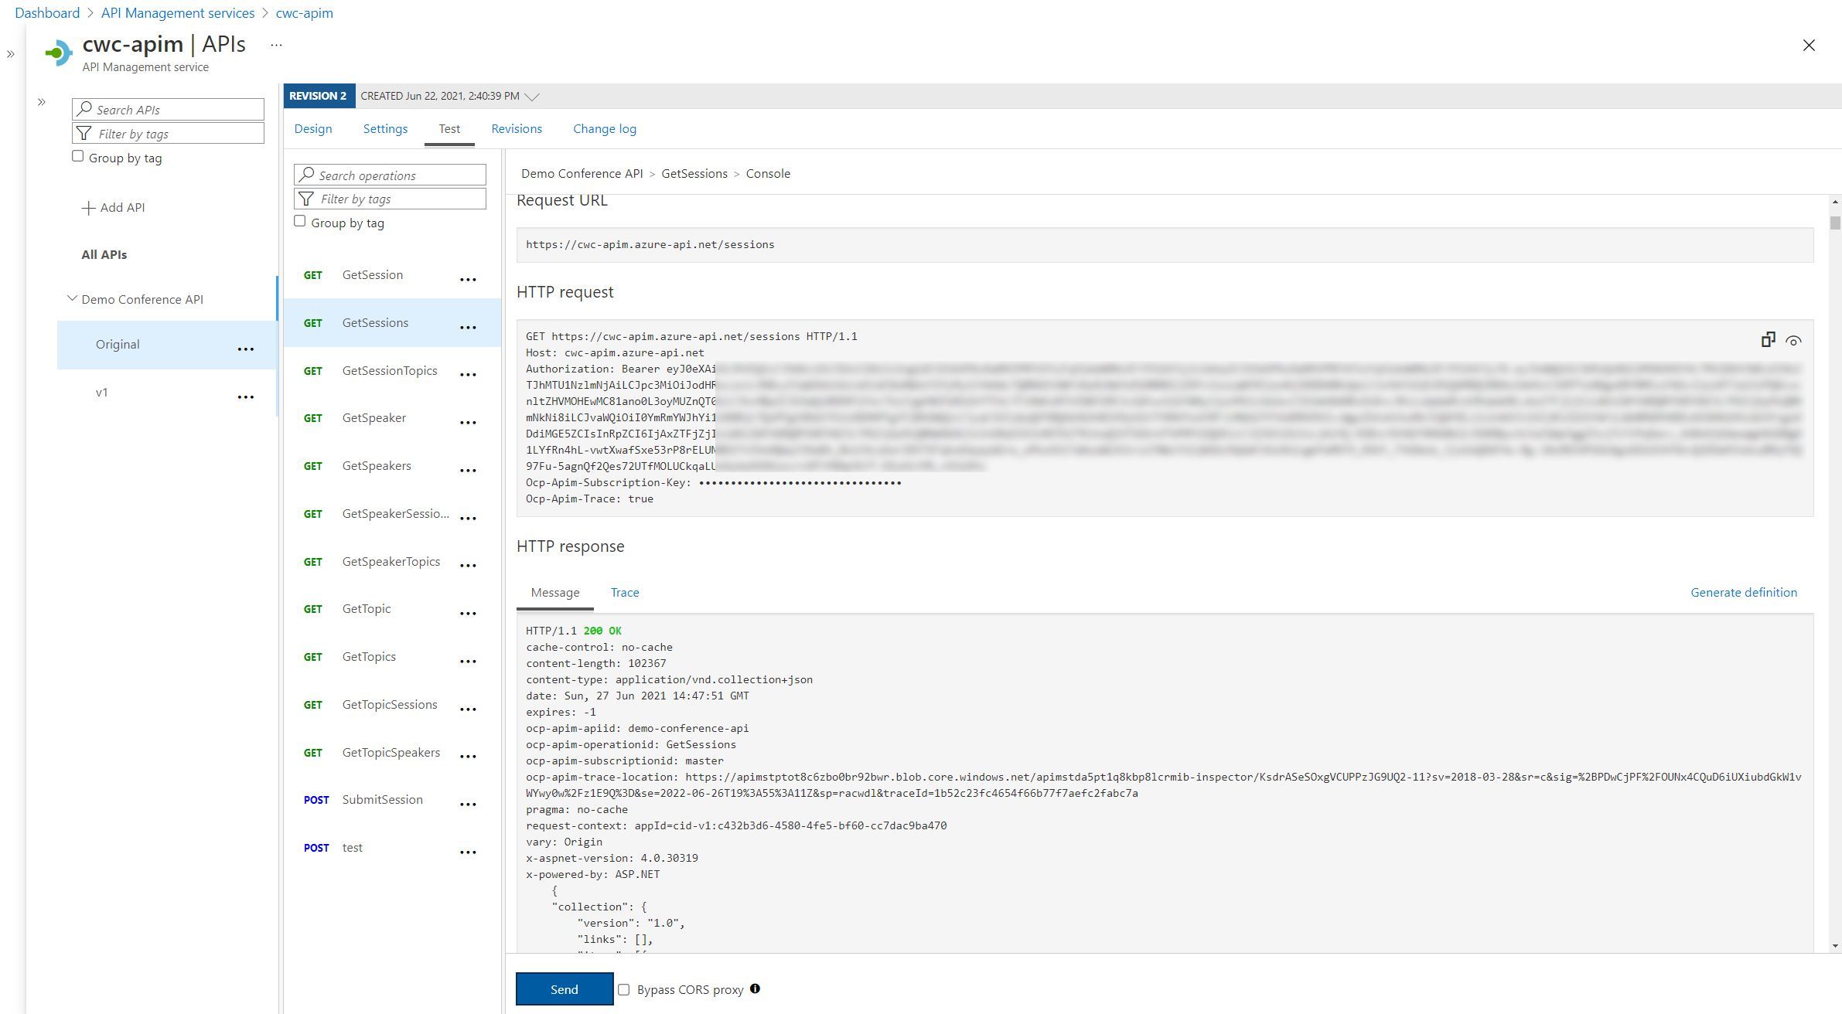Toggle Group by tag for operations
This screenshot has height=1014, width=1842.
[x=299, y=221]
